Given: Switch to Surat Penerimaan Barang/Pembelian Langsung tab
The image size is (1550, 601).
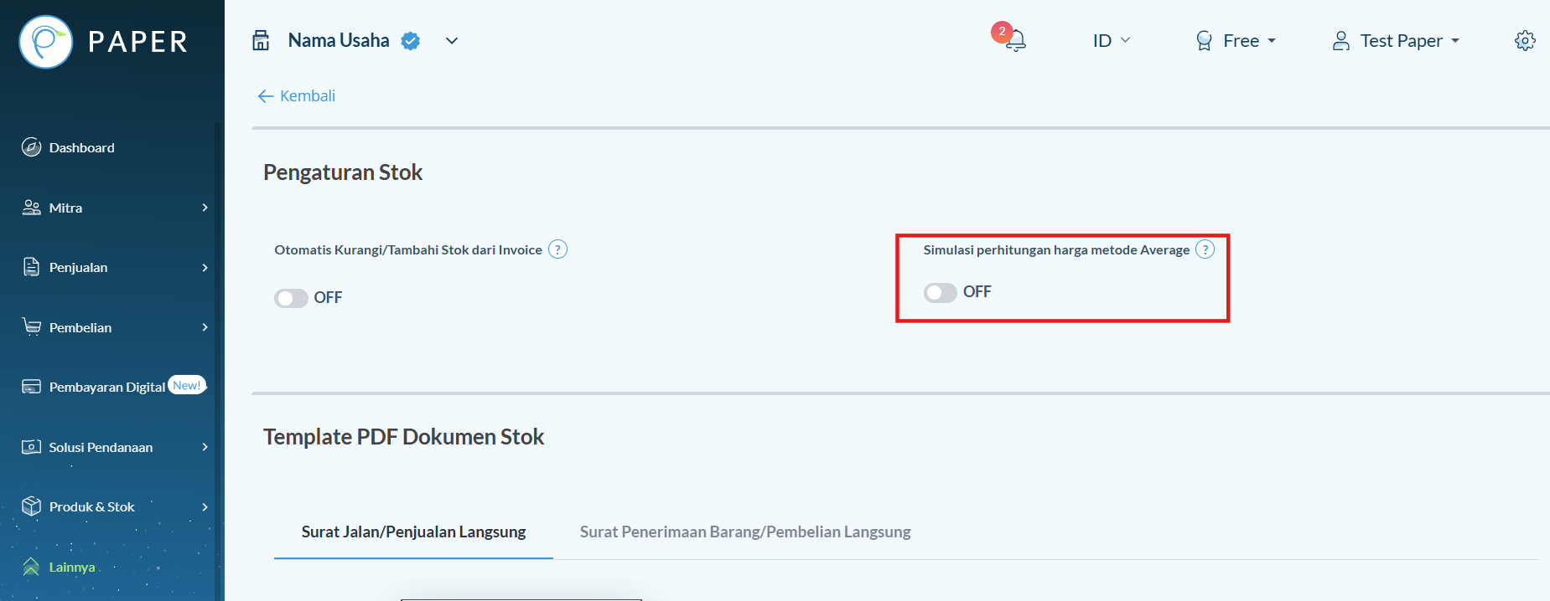Looking at the screenshot, I should (745, 532).
